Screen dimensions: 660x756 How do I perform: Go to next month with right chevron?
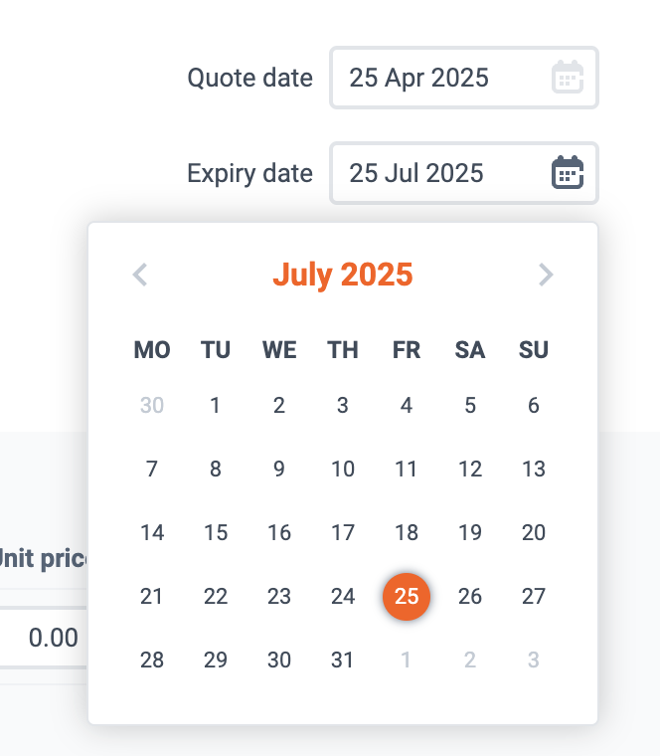546,275
